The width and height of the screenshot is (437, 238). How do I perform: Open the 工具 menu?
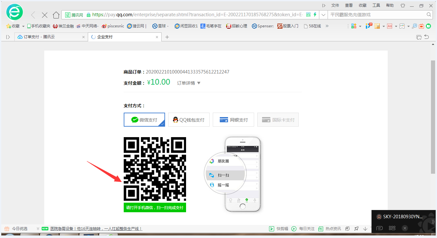click(x=376, y=5)
